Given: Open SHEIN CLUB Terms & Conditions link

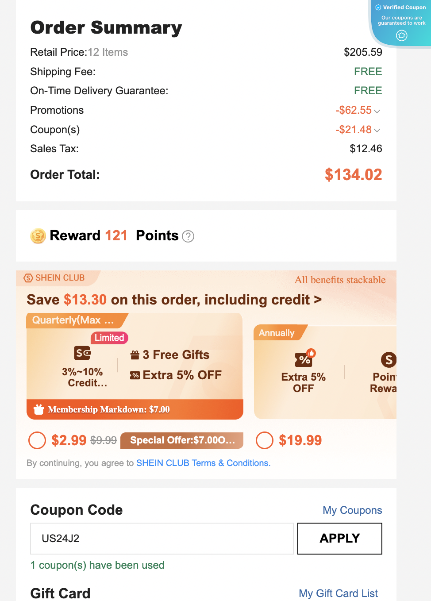Looking at the screenshot, I should (204, 463).
